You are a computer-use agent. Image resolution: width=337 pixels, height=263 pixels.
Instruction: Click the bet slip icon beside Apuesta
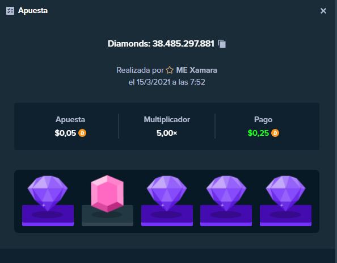[10, 11]
